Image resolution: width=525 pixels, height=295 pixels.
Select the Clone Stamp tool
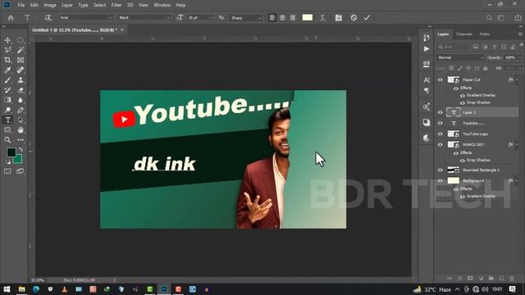(x=21, y=80)
